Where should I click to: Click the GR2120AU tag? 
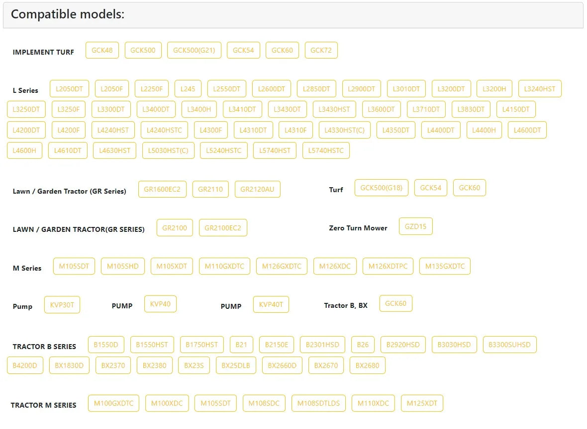coord(257,189)
